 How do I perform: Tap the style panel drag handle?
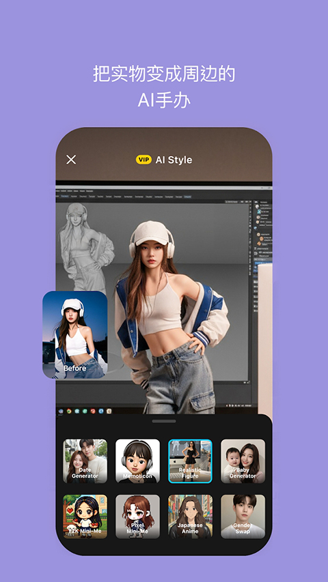pyautogui.click(x=164, y=421)
